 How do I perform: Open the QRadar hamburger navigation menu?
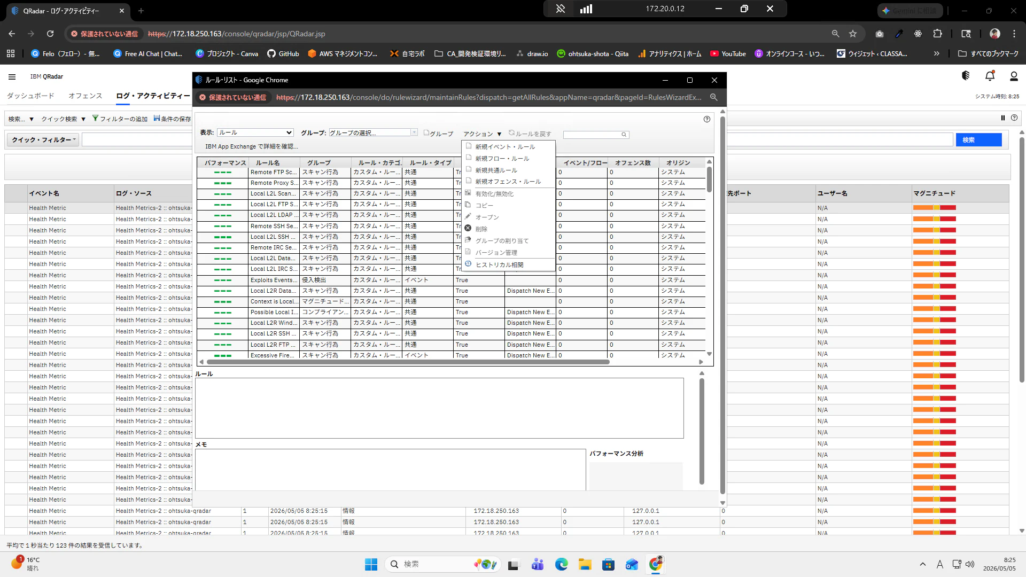(x=12, y=76)
